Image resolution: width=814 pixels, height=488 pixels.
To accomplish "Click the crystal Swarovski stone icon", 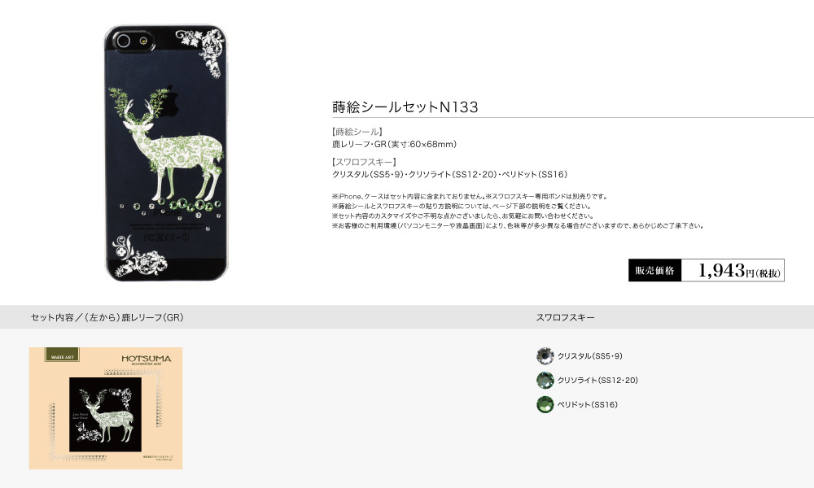I will (x=545, y=356).
